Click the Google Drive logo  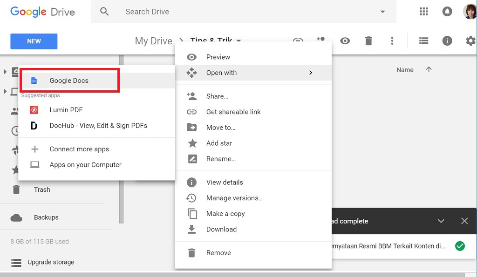(42, 12)
